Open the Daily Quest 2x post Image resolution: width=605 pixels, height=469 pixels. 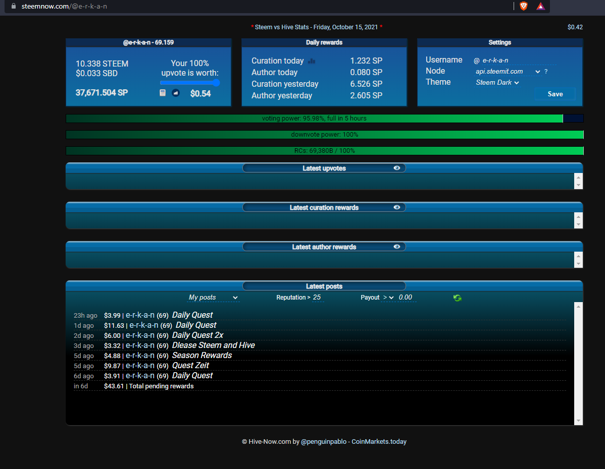tap(197, 335)
